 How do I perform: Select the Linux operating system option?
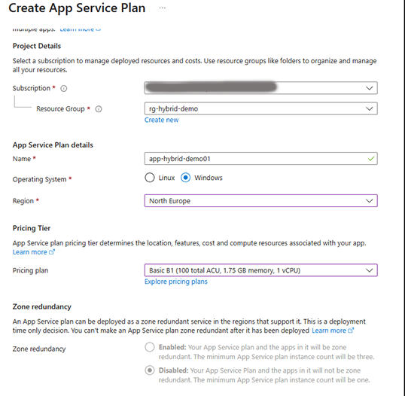coord(150,178)
